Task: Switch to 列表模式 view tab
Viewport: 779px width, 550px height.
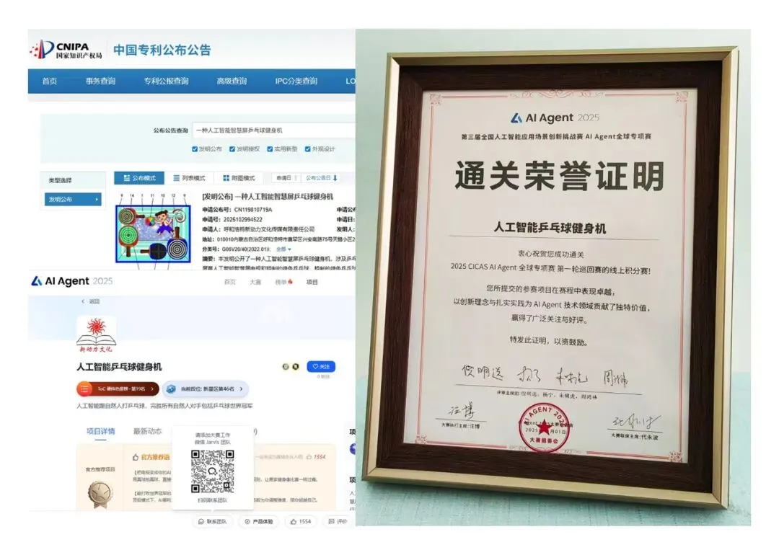Action: [x=189, y=178]
